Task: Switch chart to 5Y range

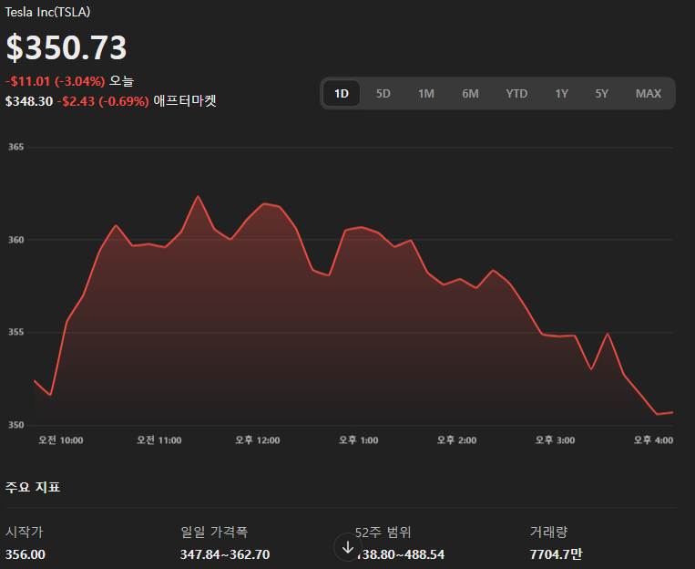Action: (x=601, y=94)
